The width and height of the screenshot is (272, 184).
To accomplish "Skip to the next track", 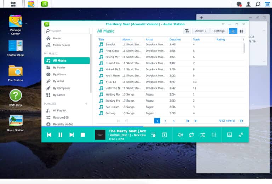I will [x=72, y=135].
